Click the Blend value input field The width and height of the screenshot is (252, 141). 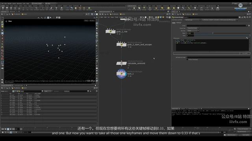[x=190, y=33]
